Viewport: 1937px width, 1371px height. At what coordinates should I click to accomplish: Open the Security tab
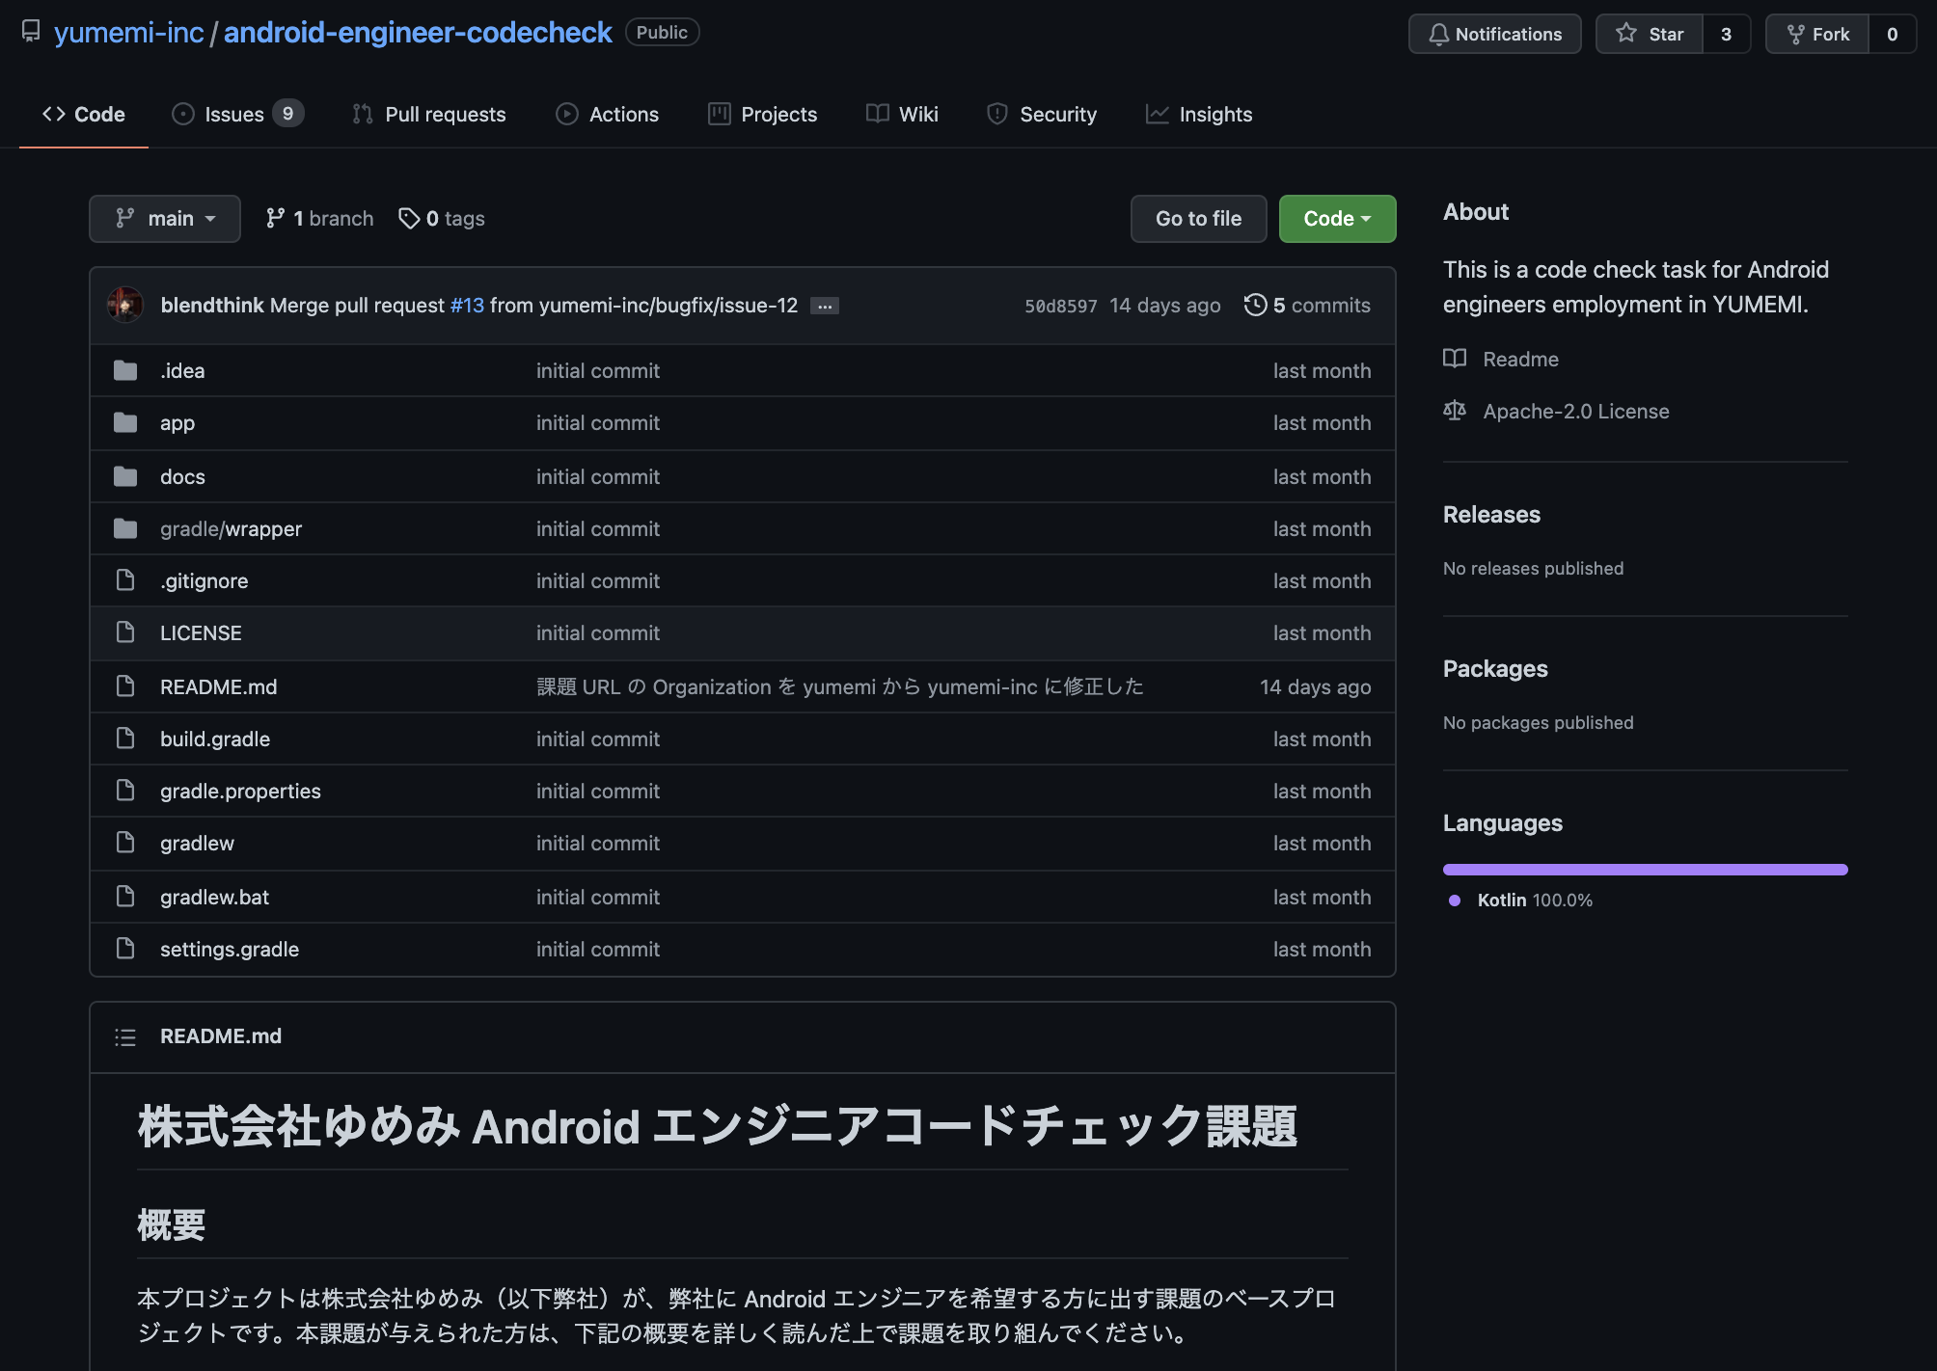pyautogui.click(x=1042, y=114)
